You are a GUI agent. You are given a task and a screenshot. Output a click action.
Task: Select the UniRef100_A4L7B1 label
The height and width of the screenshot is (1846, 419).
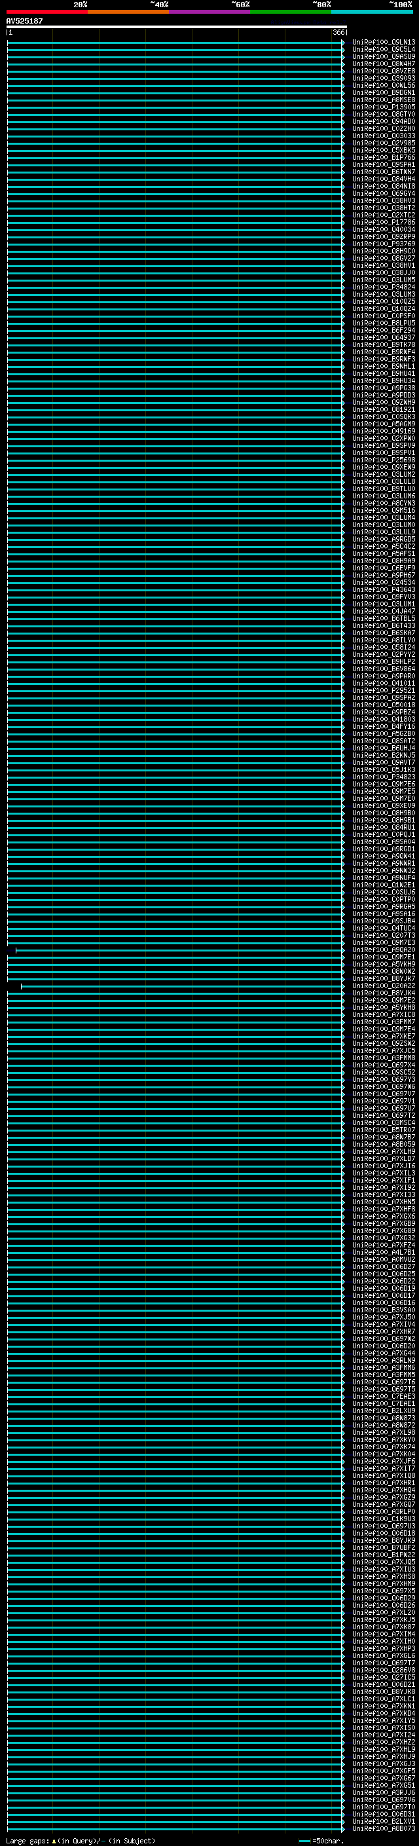coord(383,1253)
